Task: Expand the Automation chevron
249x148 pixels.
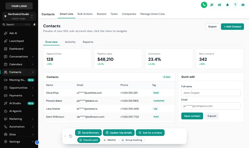Action: pos(33,127)
